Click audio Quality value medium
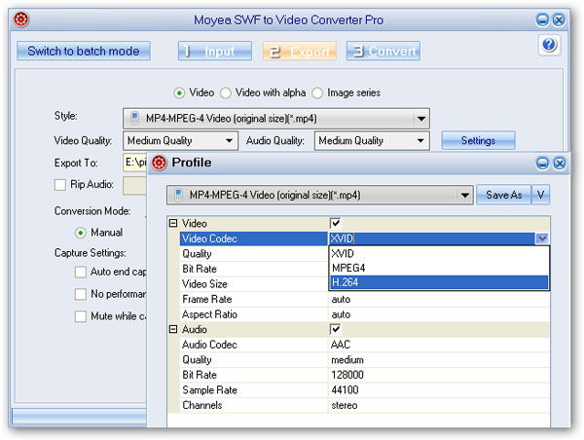584x440 pixels. coord(347,360)
